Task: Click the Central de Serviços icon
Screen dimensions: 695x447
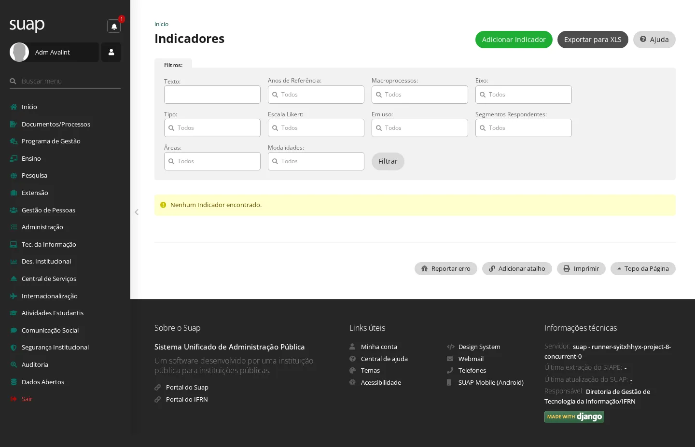Action: point(14,279)
